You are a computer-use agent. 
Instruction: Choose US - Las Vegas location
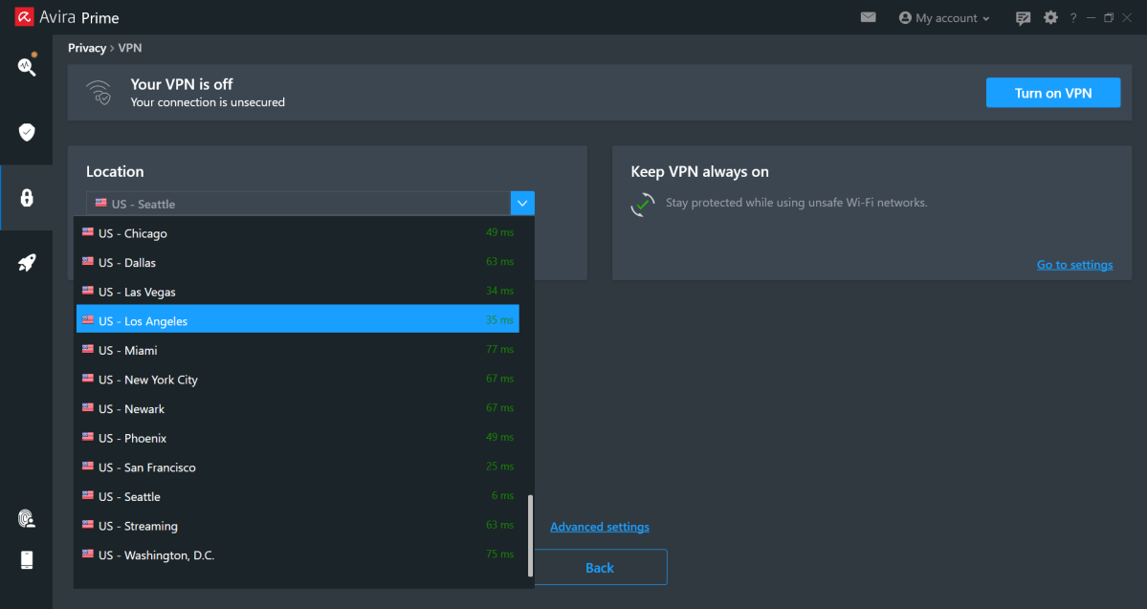point(298,291)
